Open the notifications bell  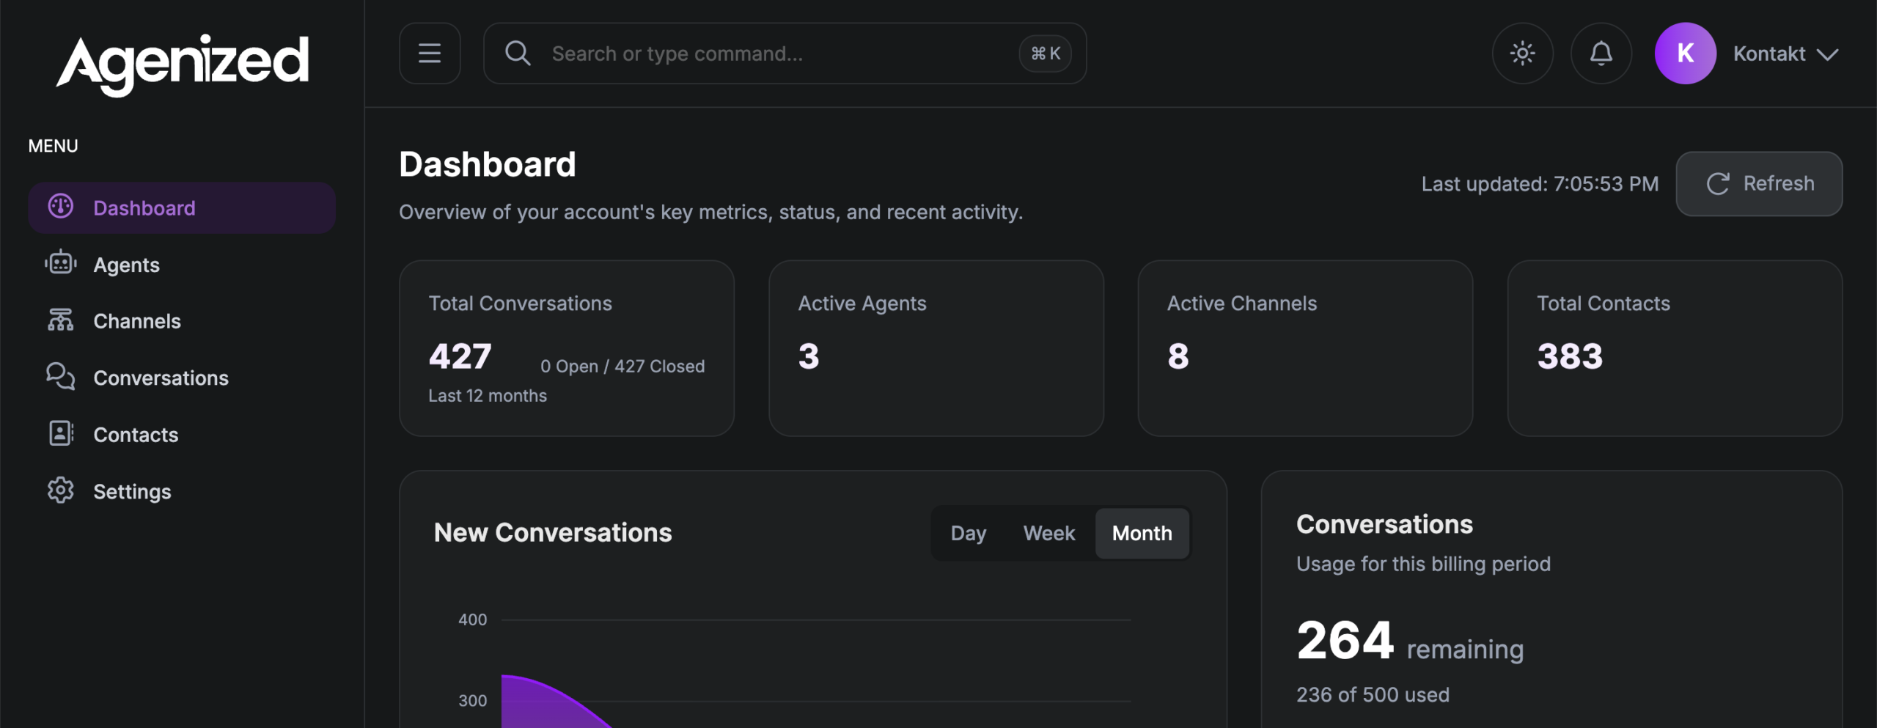1601,54
